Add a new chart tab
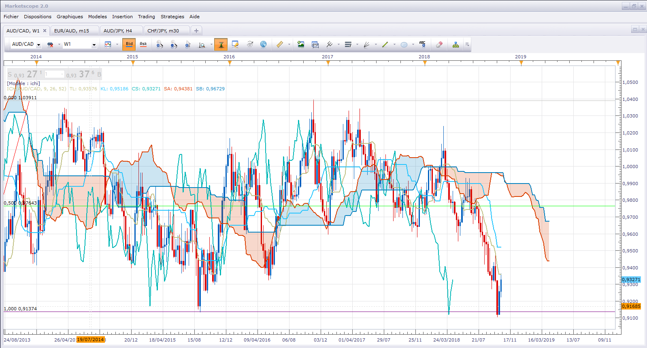 pyautogui.click(x=196, y=31)
